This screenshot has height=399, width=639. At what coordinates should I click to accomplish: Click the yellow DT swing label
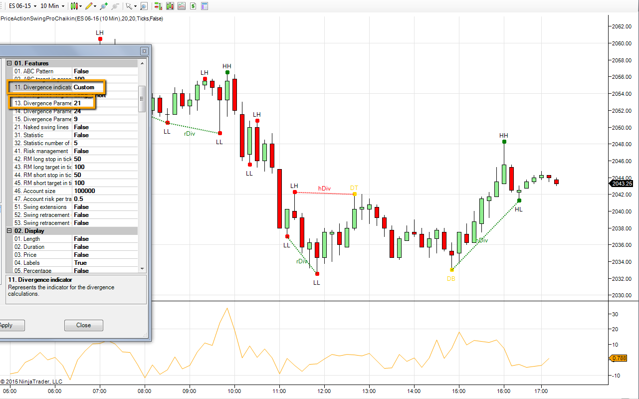[x=354, y=188]
